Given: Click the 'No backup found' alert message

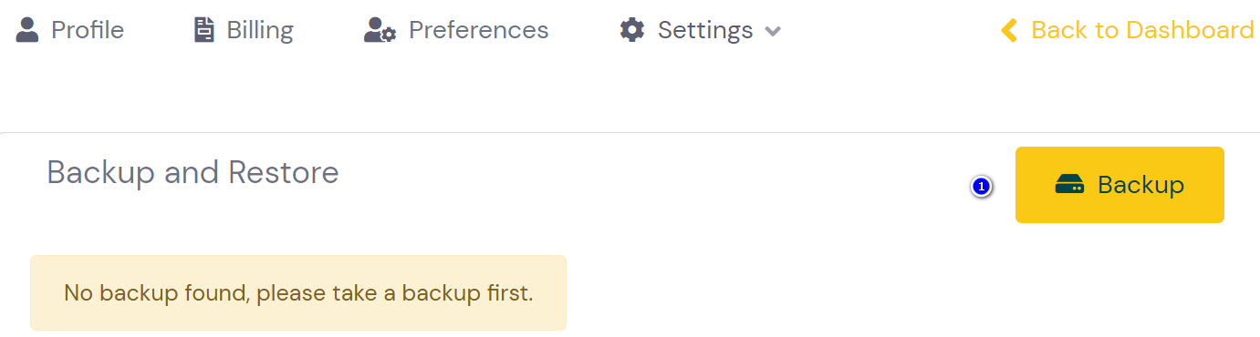Looking at the screenshot, I should pos(298,293).
